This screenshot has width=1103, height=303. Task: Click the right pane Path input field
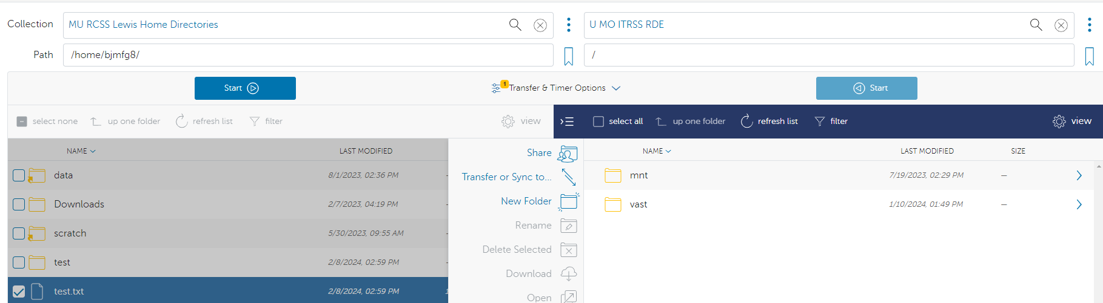(828, 55)
